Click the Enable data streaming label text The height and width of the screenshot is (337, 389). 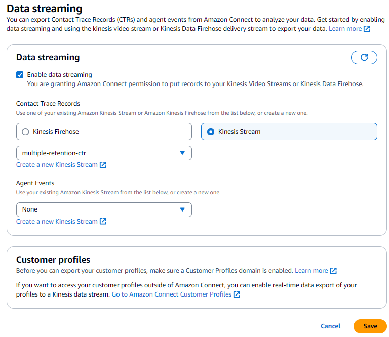click(x=59, y=75)
